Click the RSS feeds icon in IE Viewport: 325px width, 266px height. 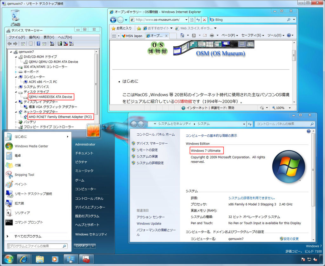point(194,36)
